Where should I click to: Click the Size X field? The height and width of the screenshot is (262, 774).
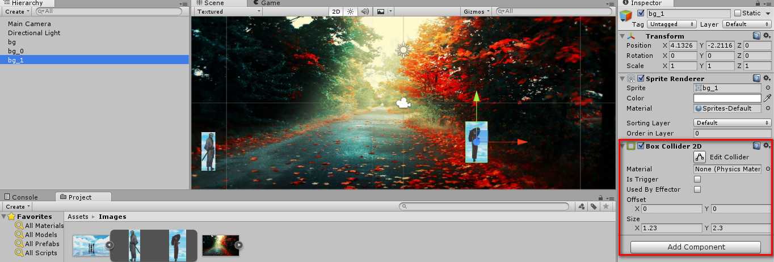click(671, 228)
